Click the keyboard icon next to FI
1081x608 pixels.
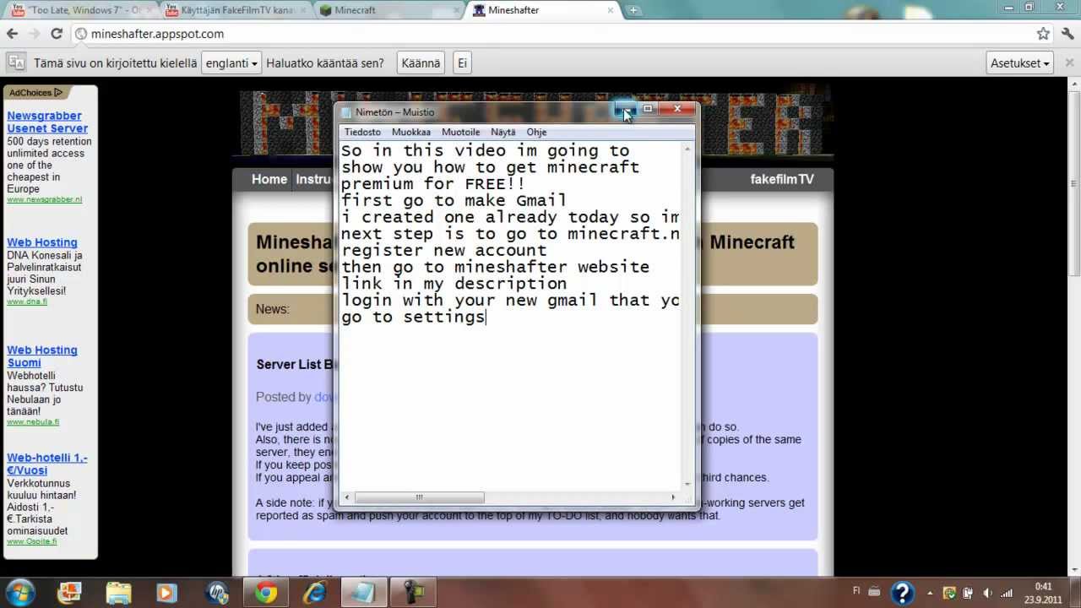(x=874, y=592)
